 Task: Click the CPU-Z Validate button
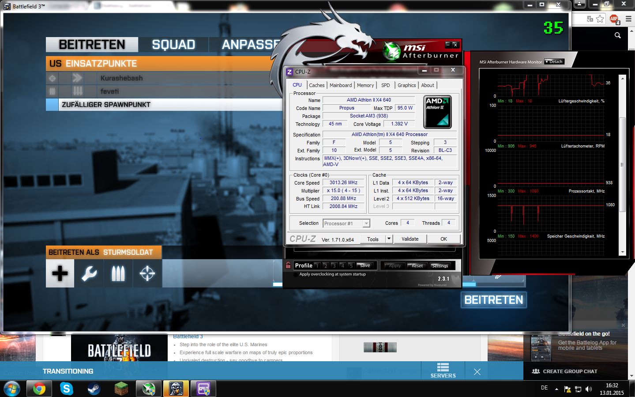[x=410, y=239]
